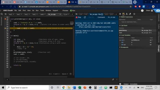
Task: Open the Calculator from the taskbar
Action: [95, 87]
